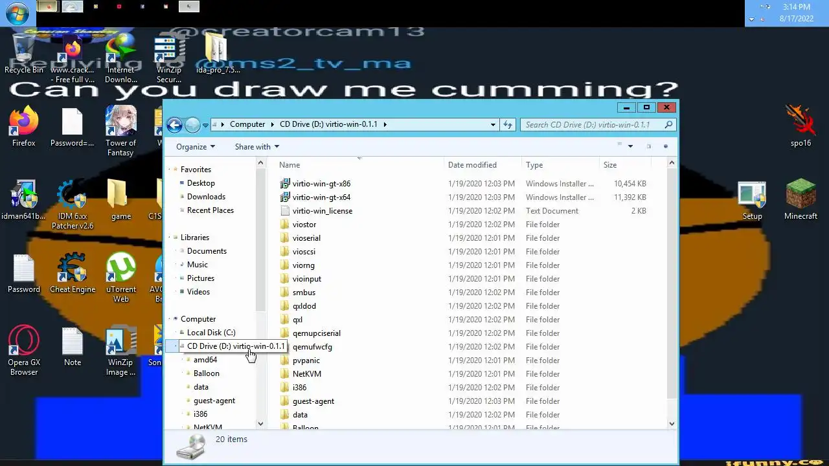Open IDM 6.xx Patcher v2.6 icon
829x466 pixels.
click(x=73, y=205)
